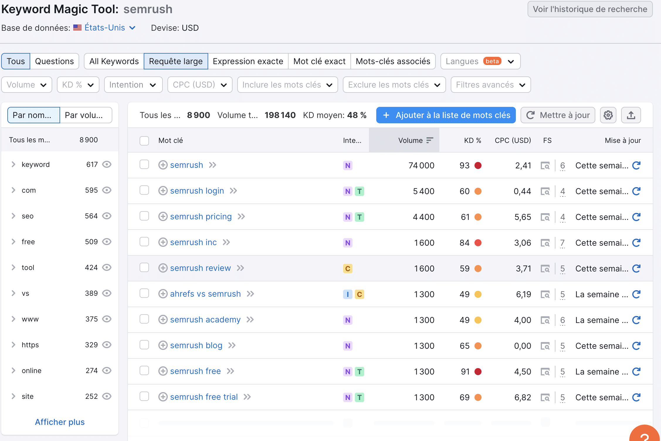Select checkbox for semrush row
Screen dimensions: 661x441
(x=144, y=164)
